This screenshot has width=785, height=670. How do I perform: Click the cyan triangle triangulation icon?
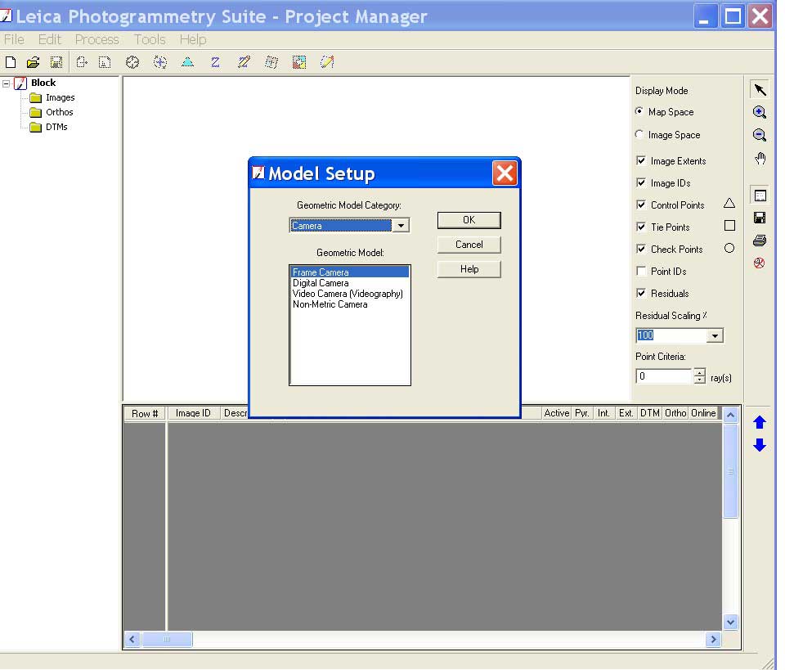click(x=187, y=62)
